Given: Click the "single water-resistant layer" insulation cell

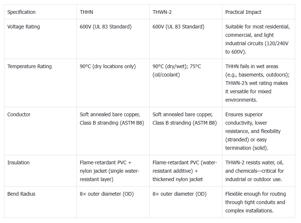Looking at the screenshot, I should [110, 171].
